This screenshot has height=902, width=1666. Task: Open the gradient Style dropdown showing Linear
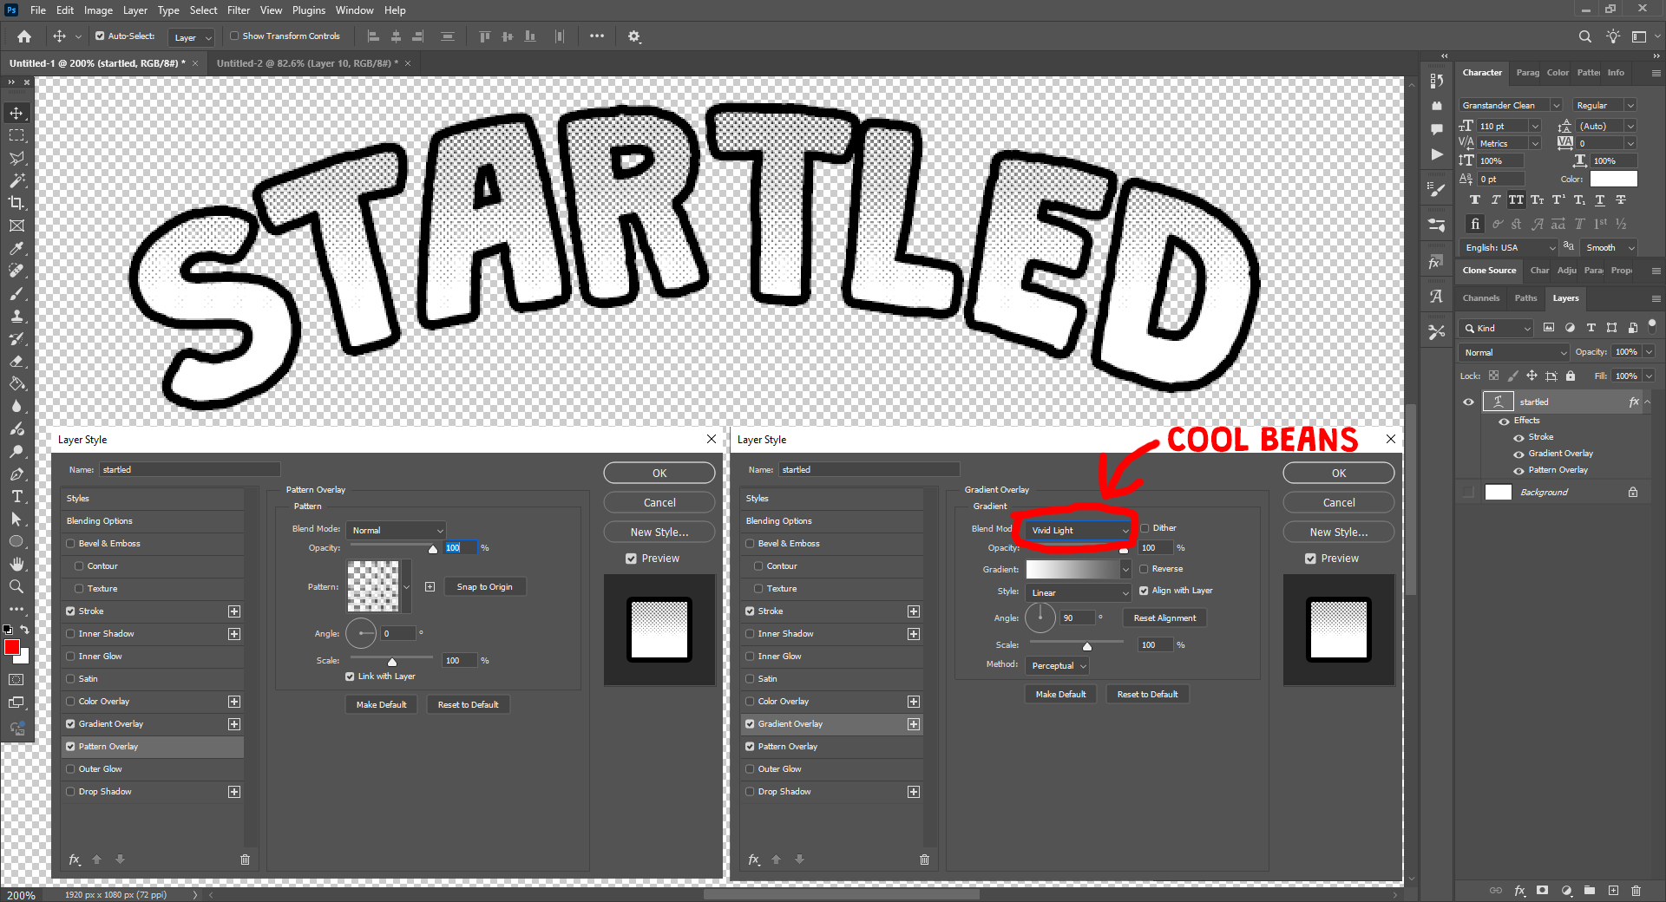pos(1079,593)
